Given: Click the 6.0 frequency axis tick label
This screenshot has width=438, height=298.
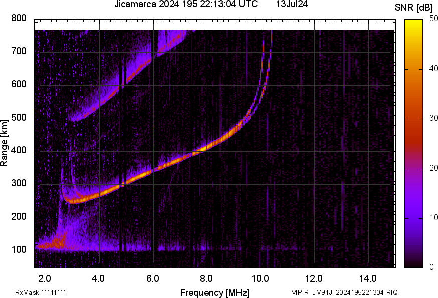Looking at the screenshot, I should pyautogui.click(x=152, y=278).
